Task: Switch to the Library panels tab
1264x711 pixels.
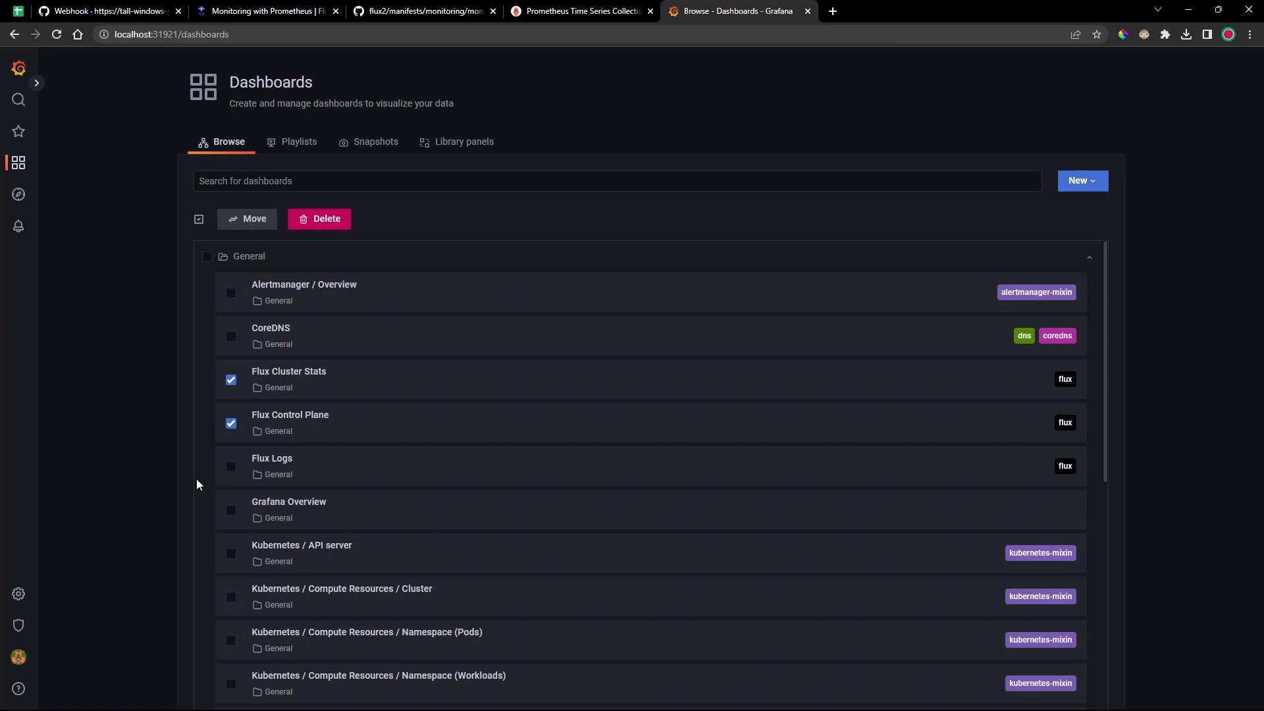Action: (x=457, y=142)
